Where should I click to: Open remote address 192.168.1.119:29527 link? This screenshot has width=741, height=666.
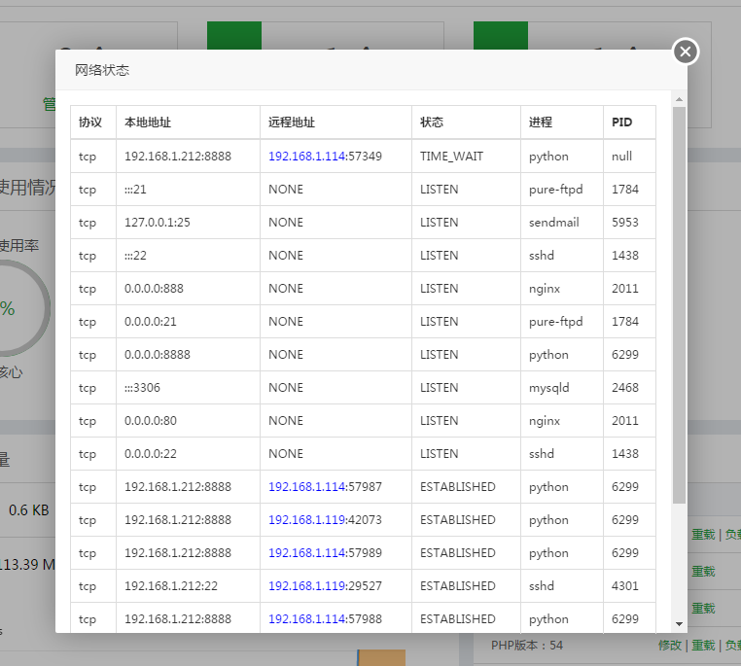[x=306, y=586]
